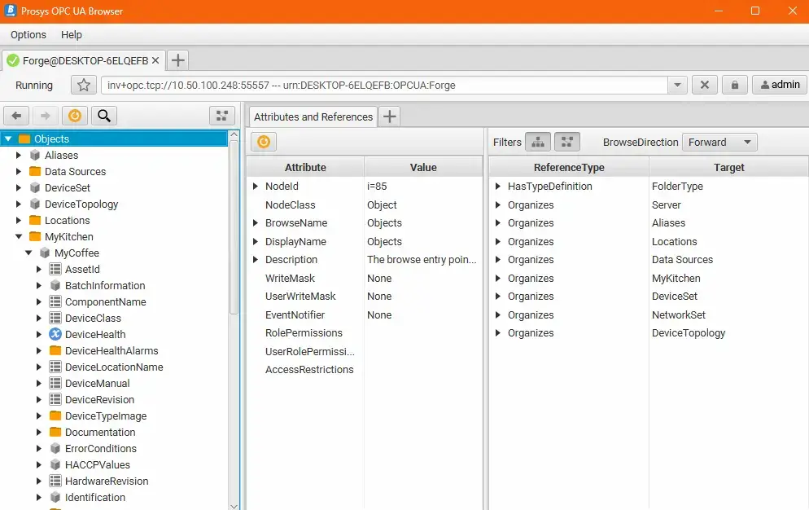Click the MyCoffee object icon

pyautogui.click(x=45, y=253)
